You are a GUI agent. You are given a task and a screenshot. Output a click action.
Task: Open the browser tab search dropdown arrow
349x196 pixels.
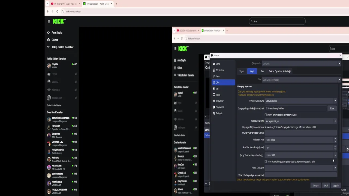pos(47,4)
